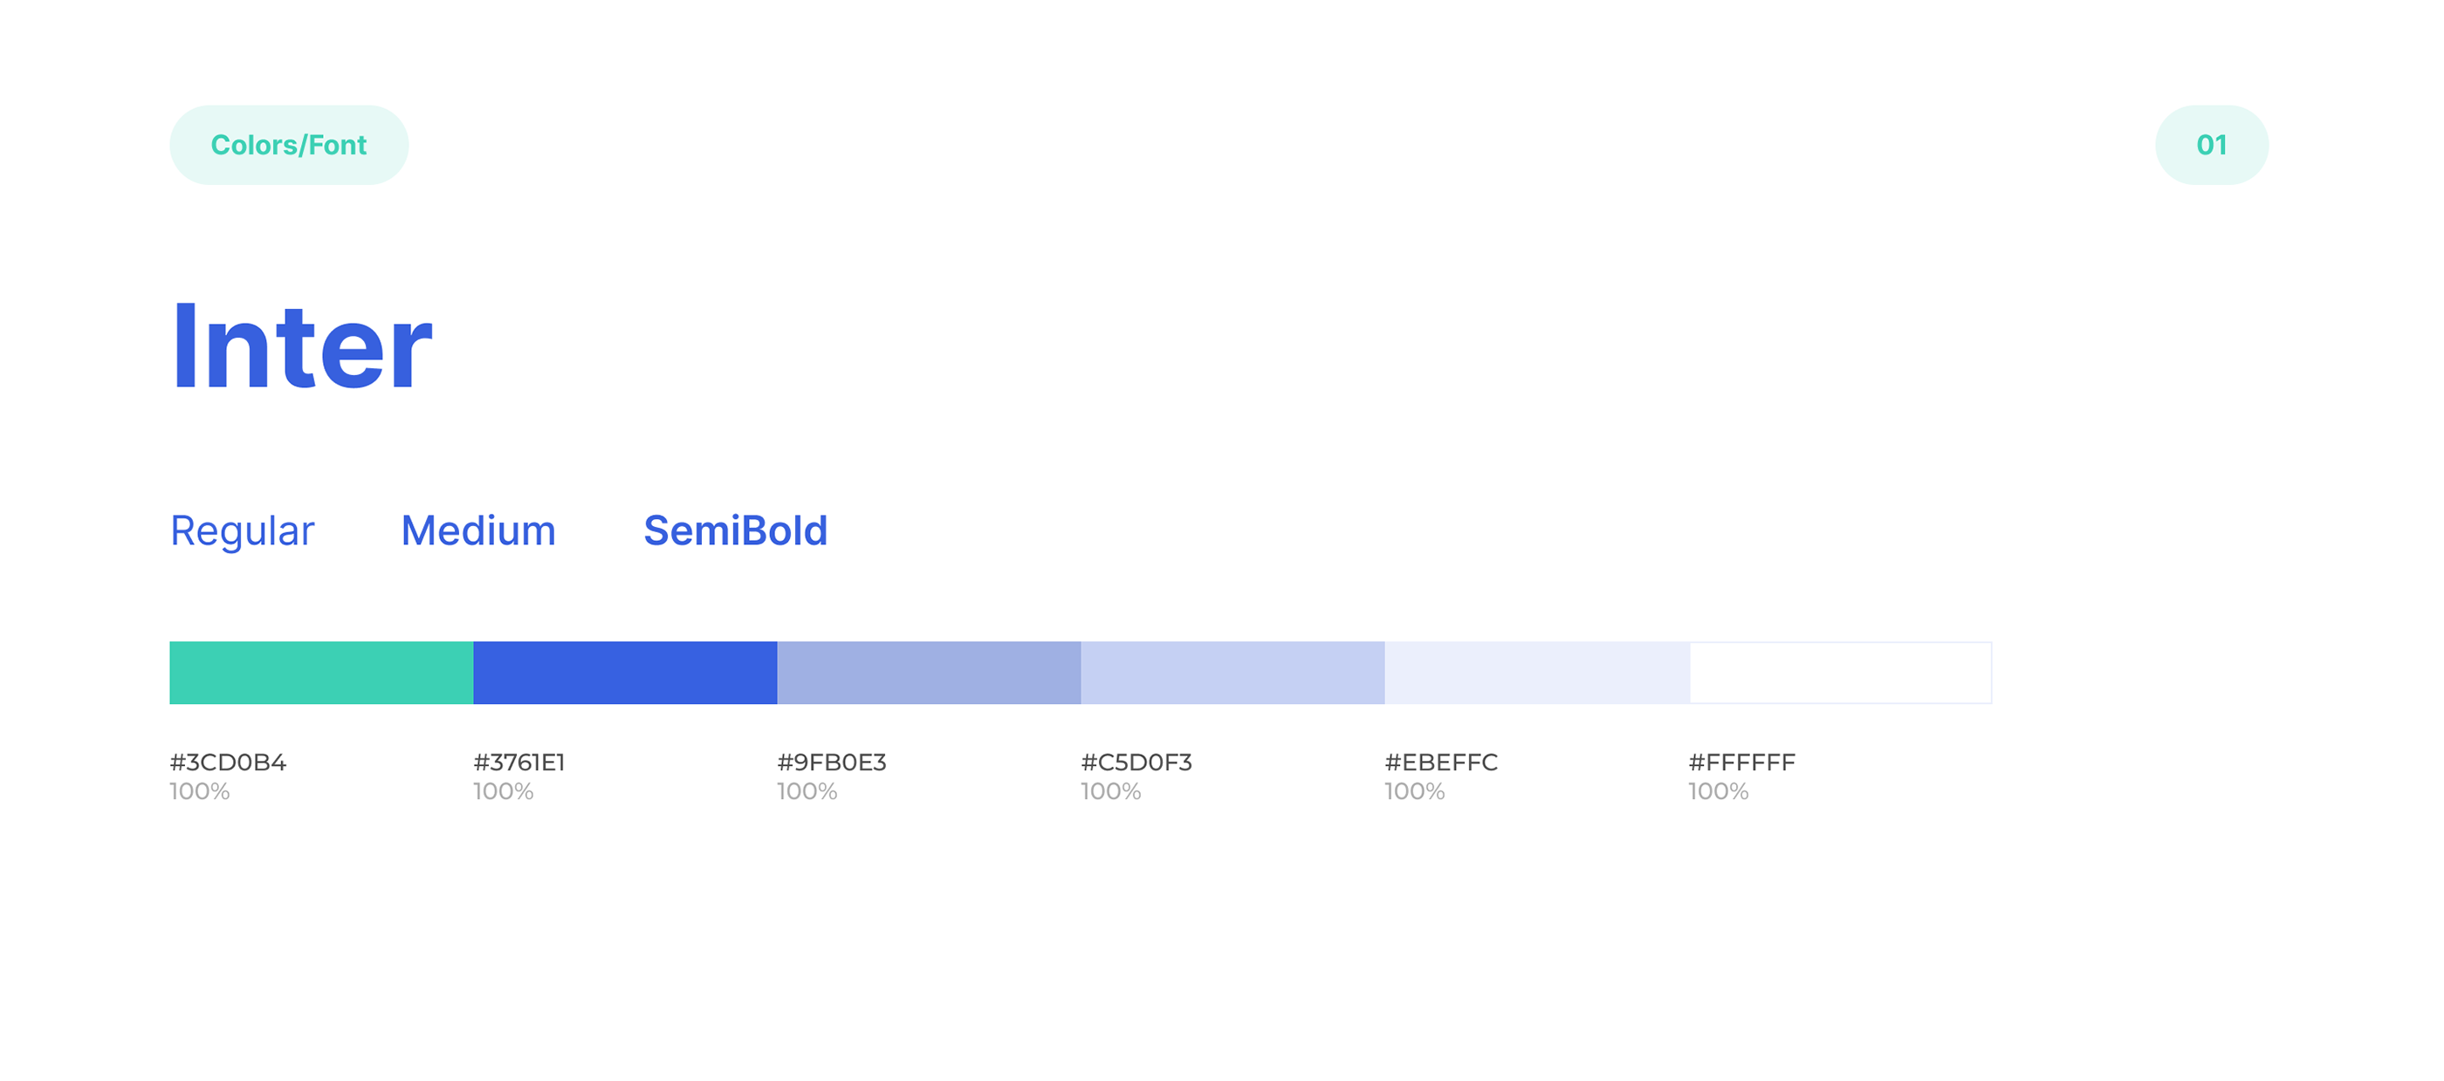Pick the teal green color swatch
Image resolution: width=2444 pixels, height=1081 pixels.
coord(320,673)
